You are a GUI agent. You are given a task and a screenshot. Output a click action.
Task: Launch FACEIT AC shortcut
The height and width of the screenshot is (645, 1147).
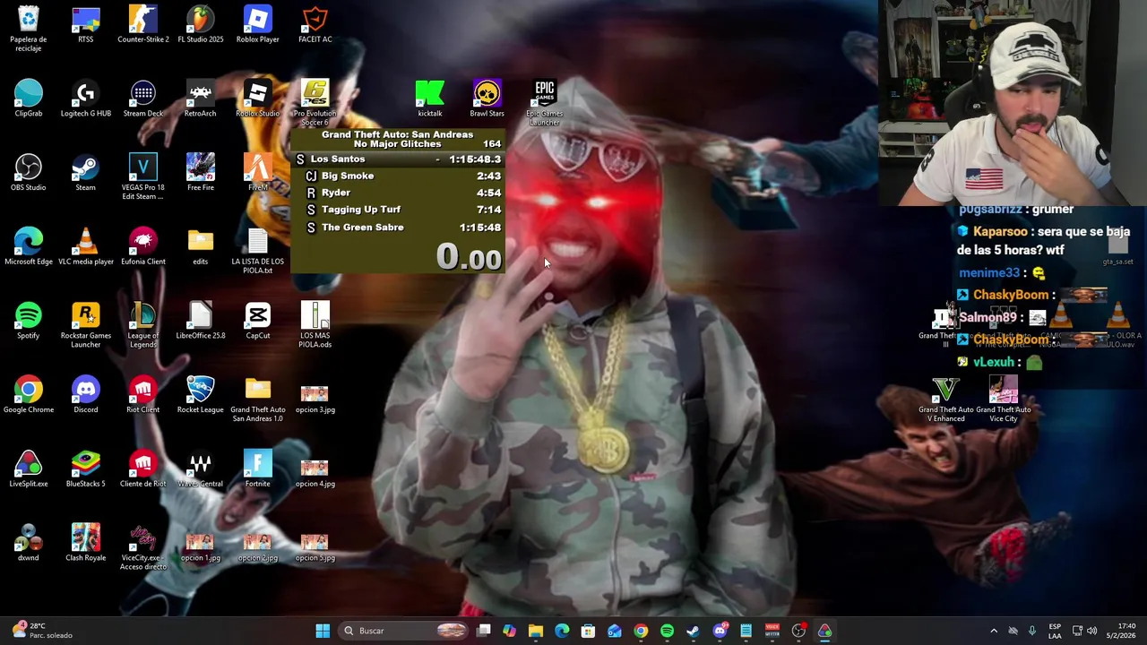315,24
